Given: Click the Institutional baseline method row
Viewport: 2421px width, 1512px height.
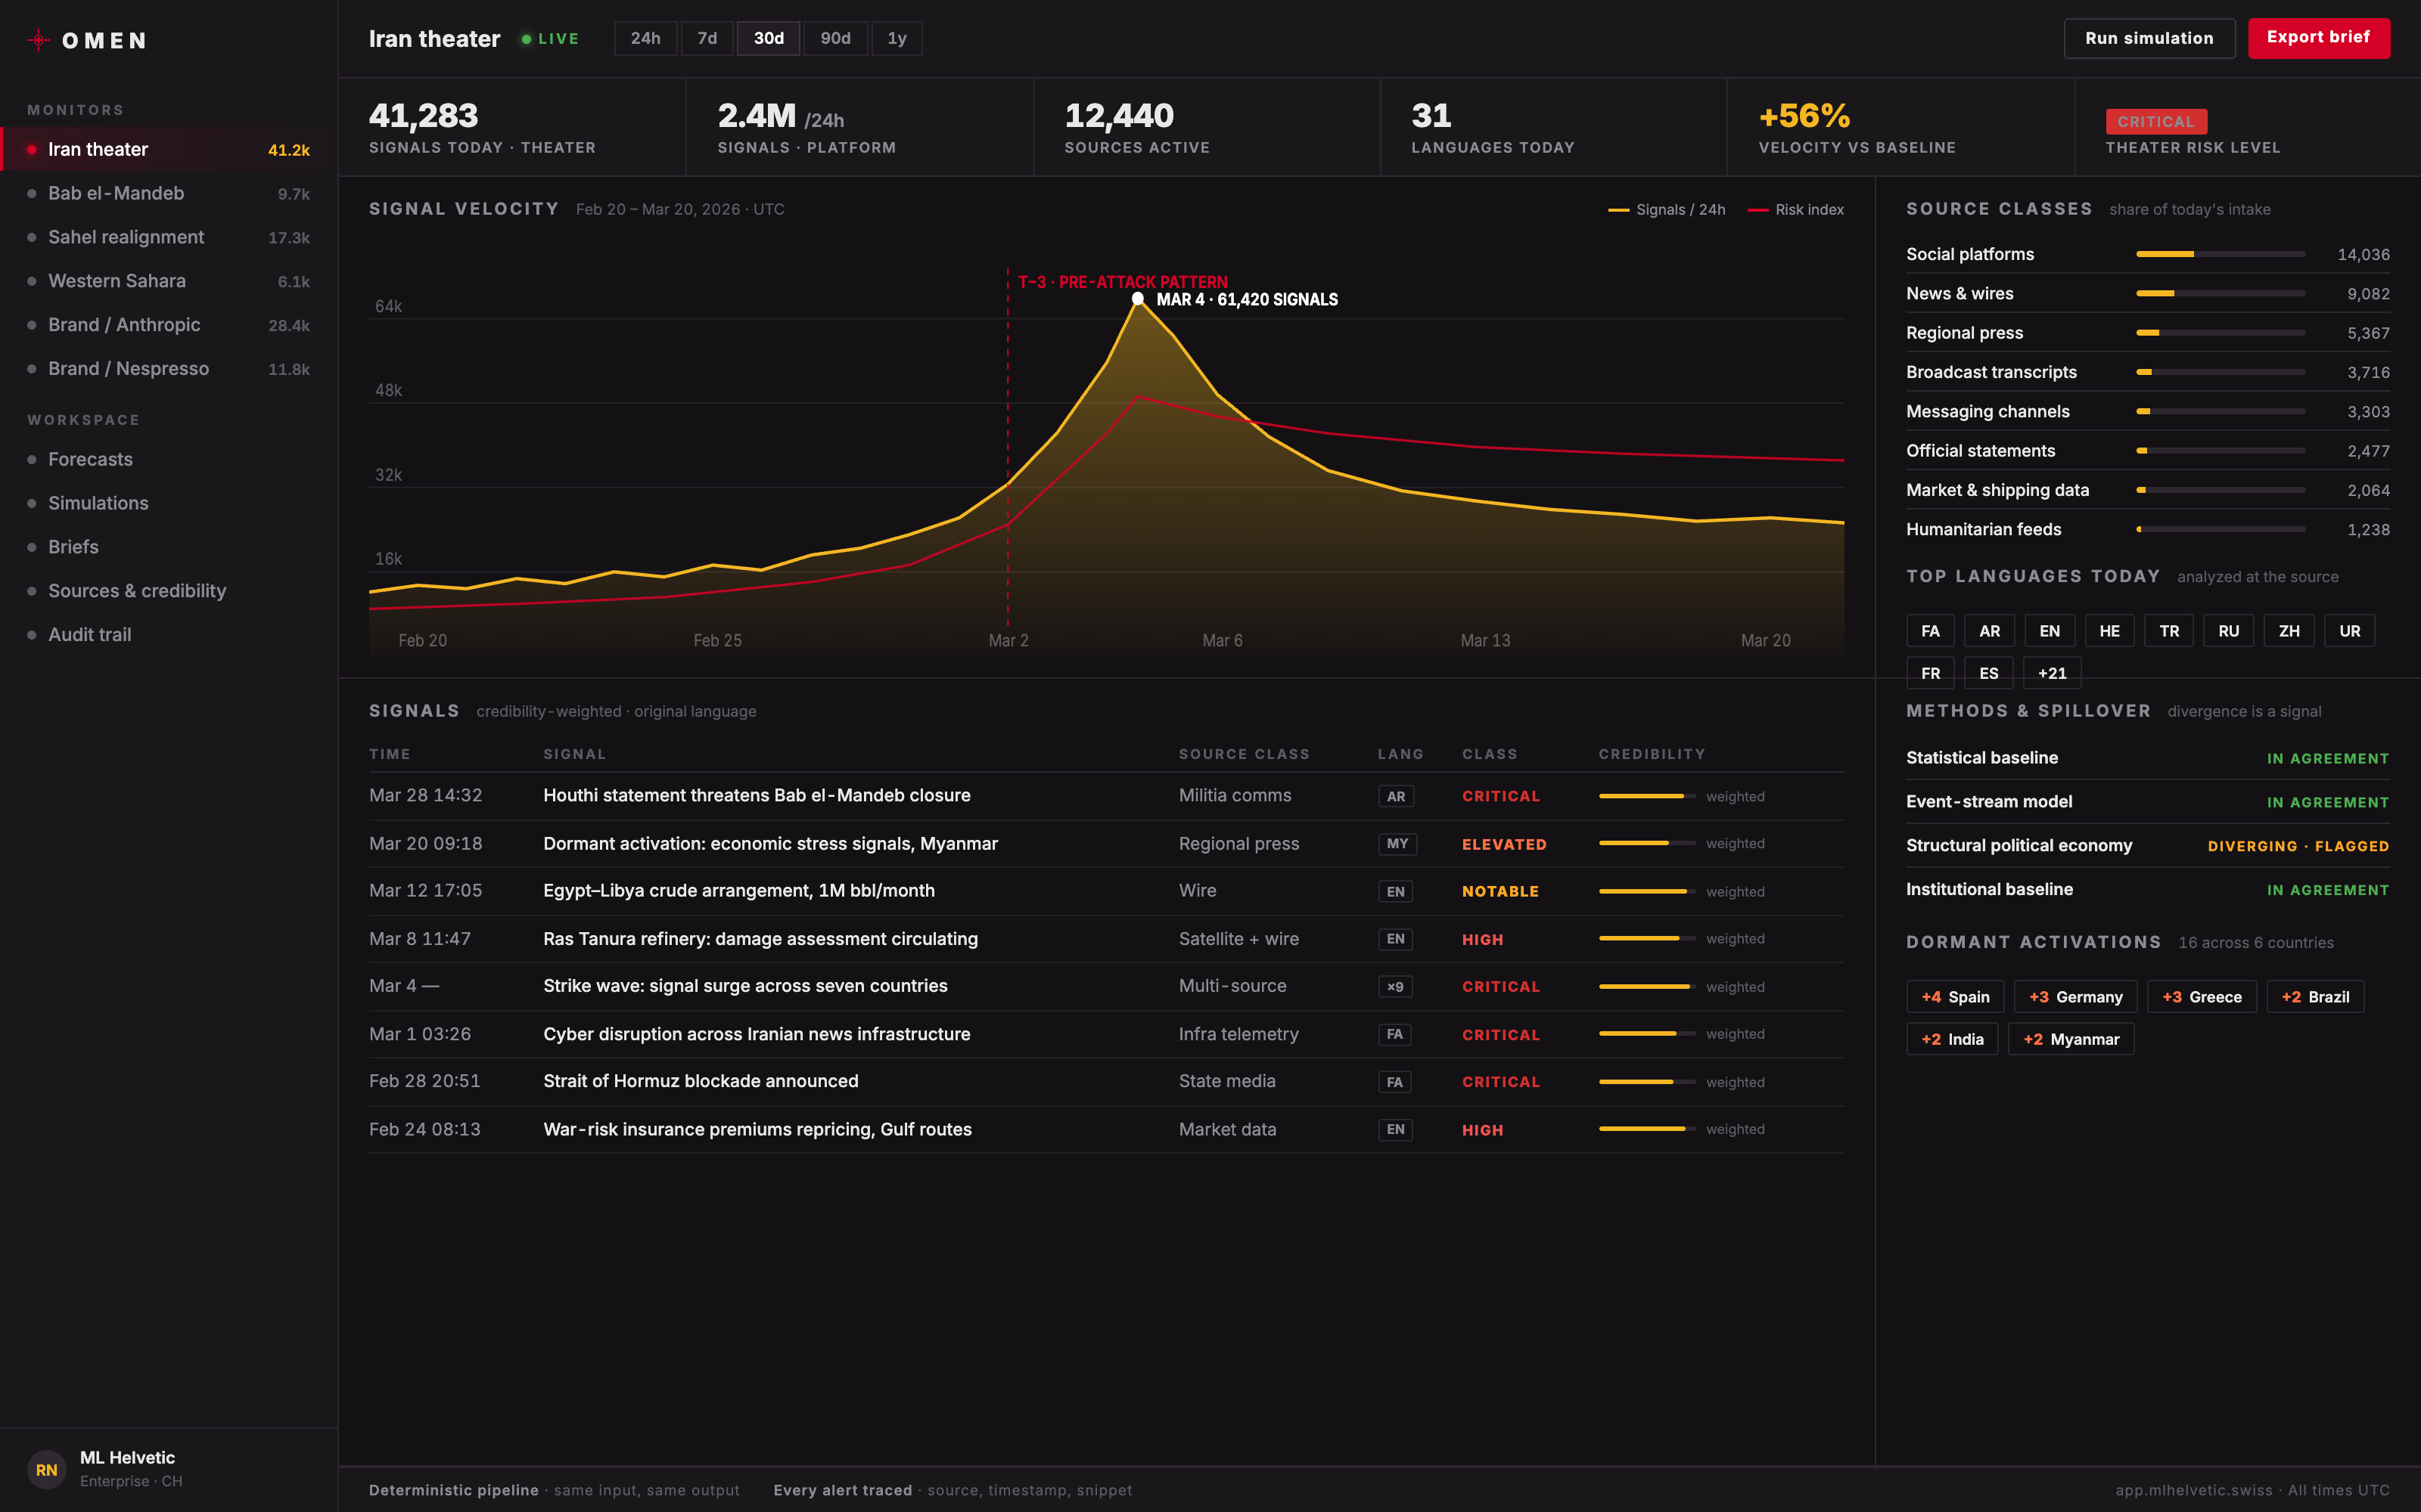Looking at the screenshot, I should point(2148,890).
